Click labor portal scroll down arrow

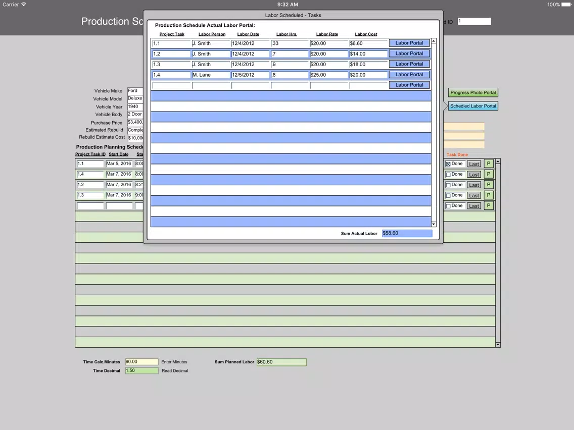[x=434, y=224]
